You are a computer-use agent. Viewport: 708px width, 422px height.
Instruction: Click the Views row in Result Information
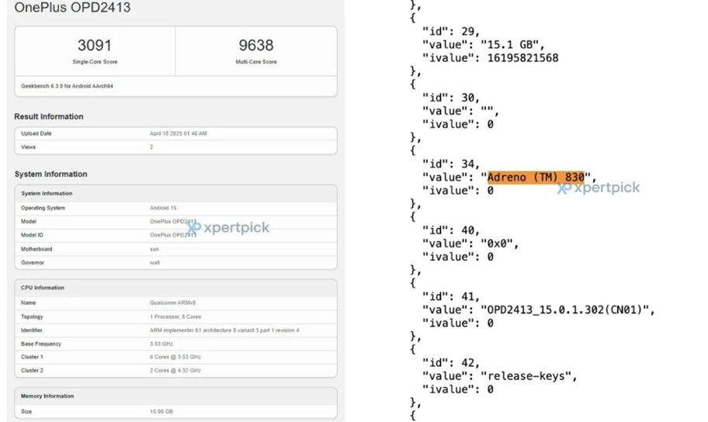tap(175, 147)
